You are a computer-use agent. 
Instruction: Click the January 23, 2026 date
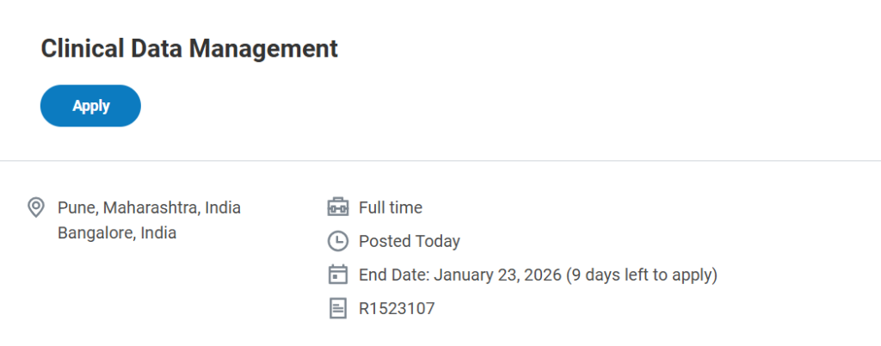(497, 275)
